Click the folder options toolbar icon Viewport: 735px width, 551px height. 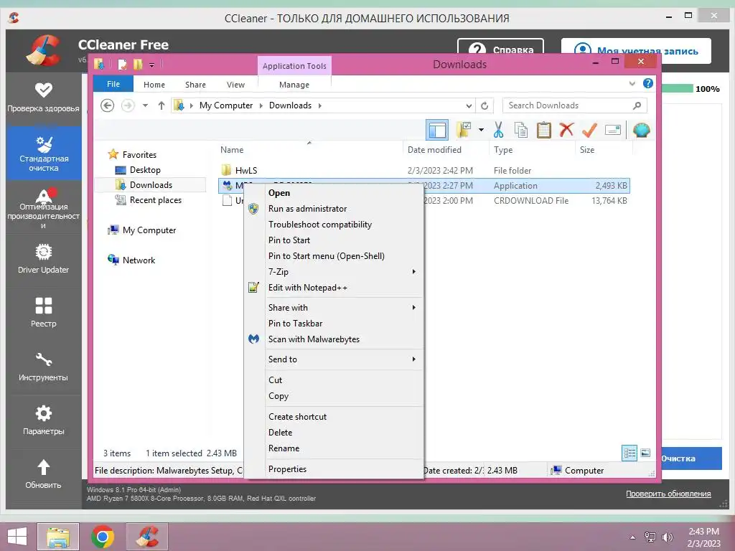(x=464, y=130)
